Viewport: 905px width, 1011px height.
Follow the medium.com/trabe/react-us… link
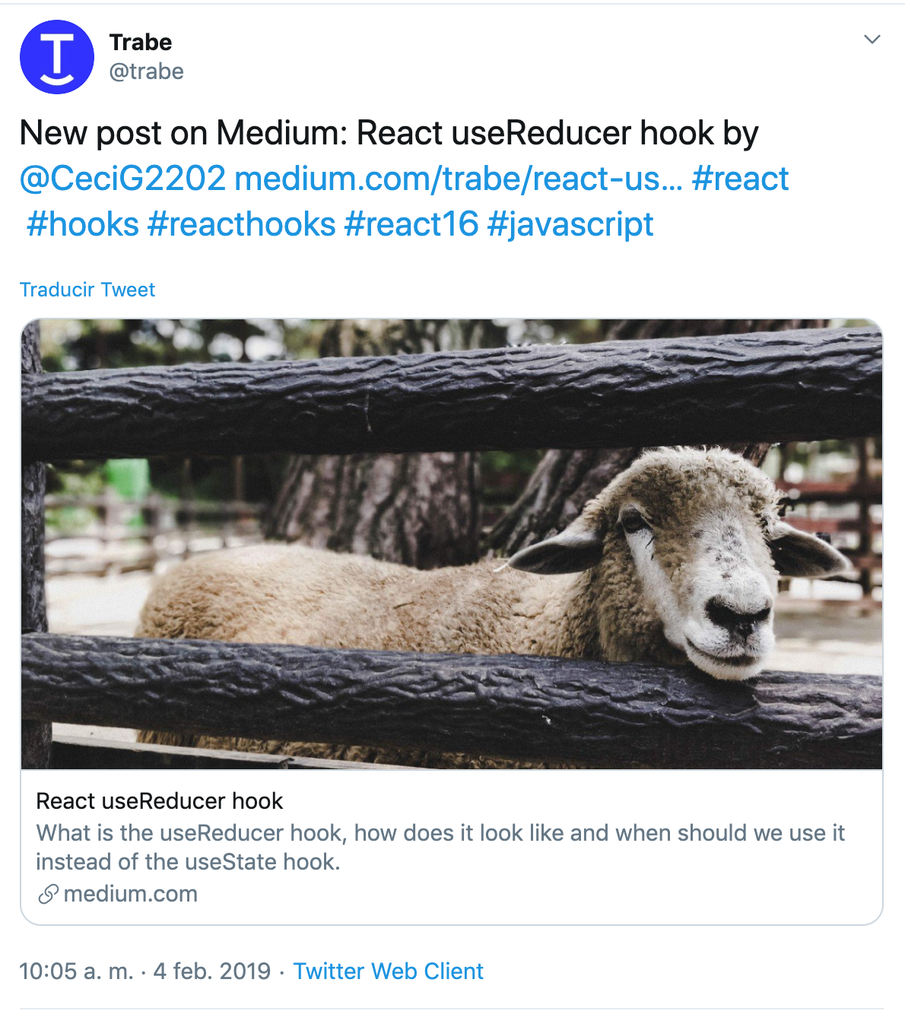(459, 179)
